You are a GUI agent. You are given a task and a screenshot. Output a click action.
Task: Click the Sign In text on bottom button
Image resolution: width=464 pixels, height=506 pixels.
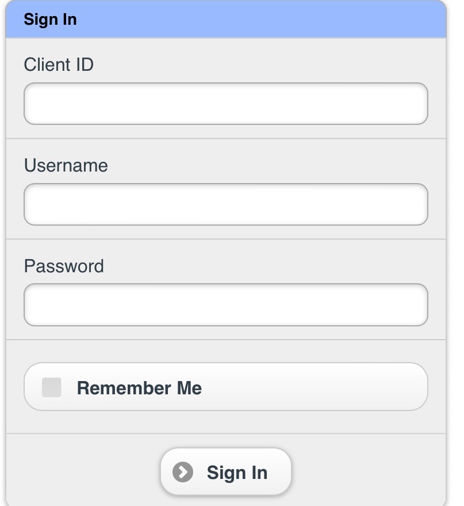coord(237,473)
